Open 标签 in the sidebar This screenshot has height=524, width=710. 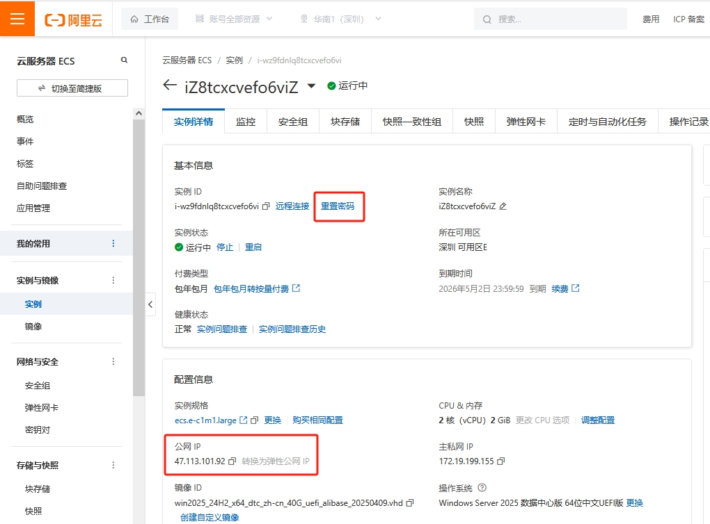(x=25, y=164)
